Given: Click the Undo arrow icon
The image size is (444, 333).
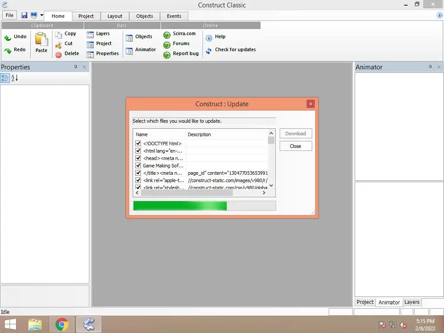Looking at the screenshot, I should tap(8, 37).
